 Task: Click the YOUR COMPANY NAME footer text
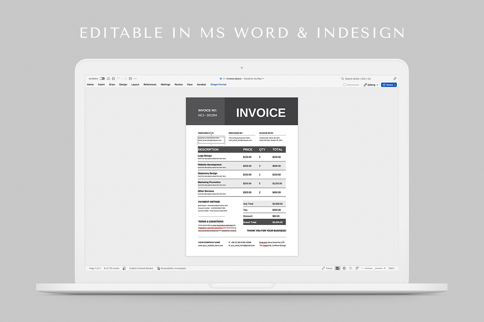(209, 242)
